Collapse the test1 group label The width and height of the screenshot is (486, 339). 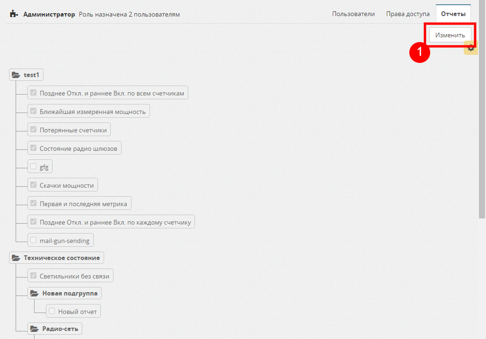tap(31, 75)
